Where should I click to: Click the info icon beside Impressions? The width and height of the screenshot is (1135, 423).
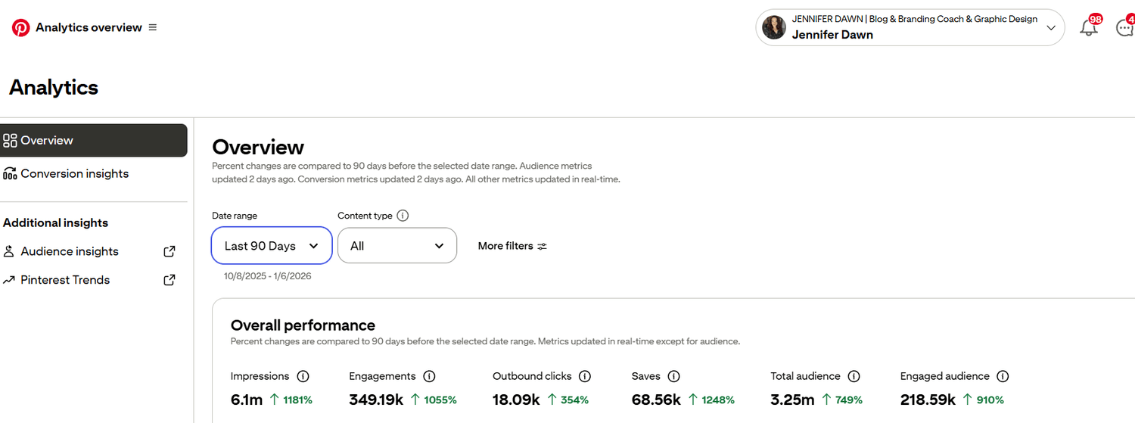point(303,376)
